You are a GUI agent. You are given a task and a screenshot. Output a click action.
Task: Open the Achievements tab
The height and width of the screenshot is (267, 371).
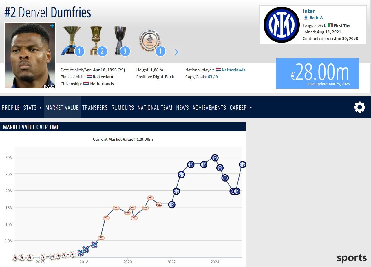coord(209,107)
